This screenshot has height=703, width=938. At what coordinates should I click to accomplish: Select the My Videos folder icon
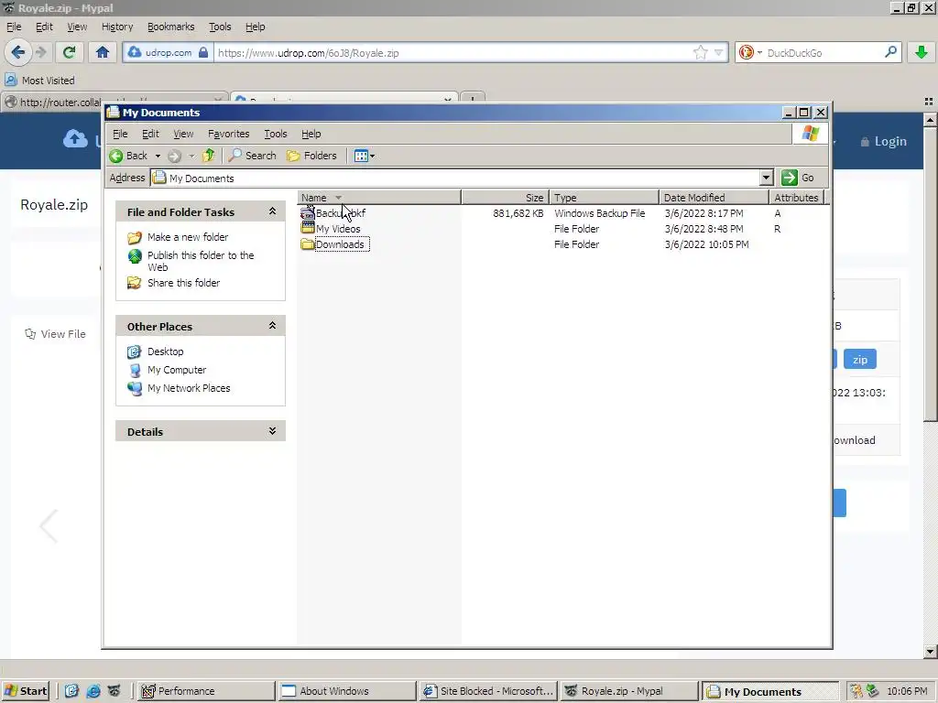click(x=308, y=228)
